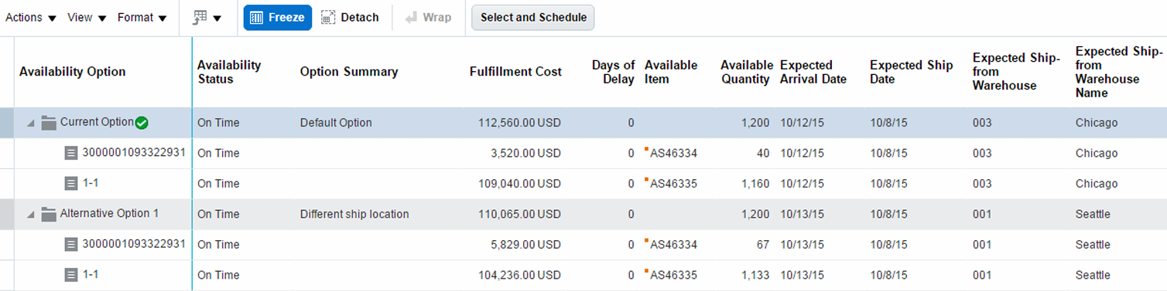Click the Freeze button
This screenshot has height=291, width=1167.
click(x=278, y=18)
